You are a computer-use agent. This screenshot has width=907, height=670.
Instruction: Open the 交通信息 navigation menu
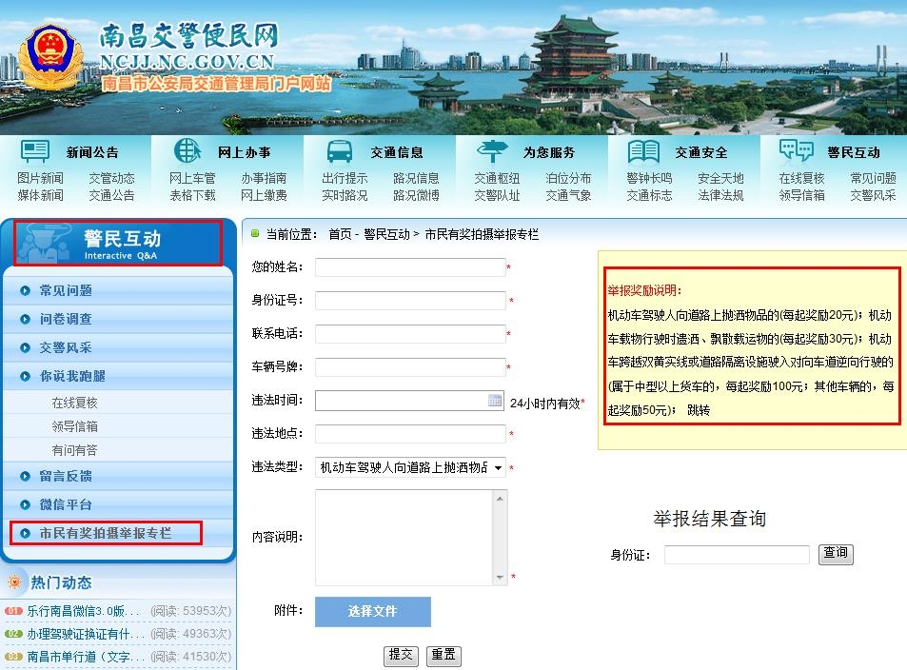point(397,152)
